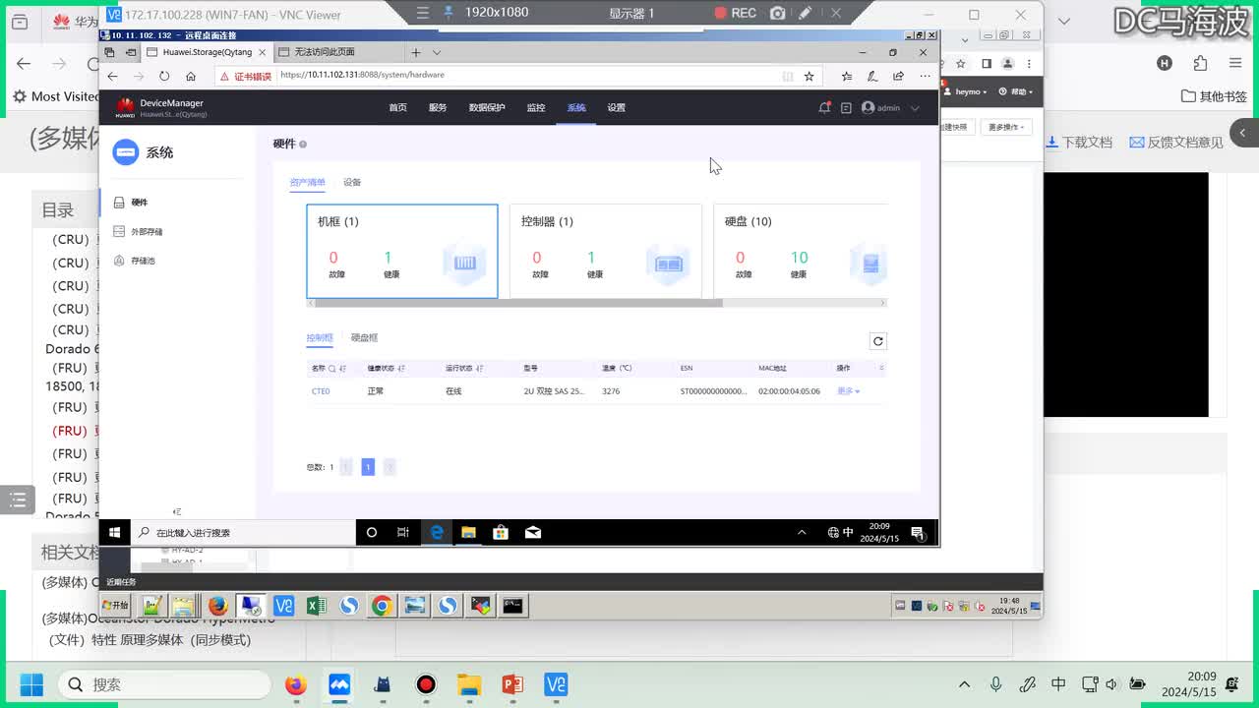The height and width of the screenshot is (708, 1259).
Task: Show hidden tray icons on remote taskbar
Action: (x=802, y=532)
